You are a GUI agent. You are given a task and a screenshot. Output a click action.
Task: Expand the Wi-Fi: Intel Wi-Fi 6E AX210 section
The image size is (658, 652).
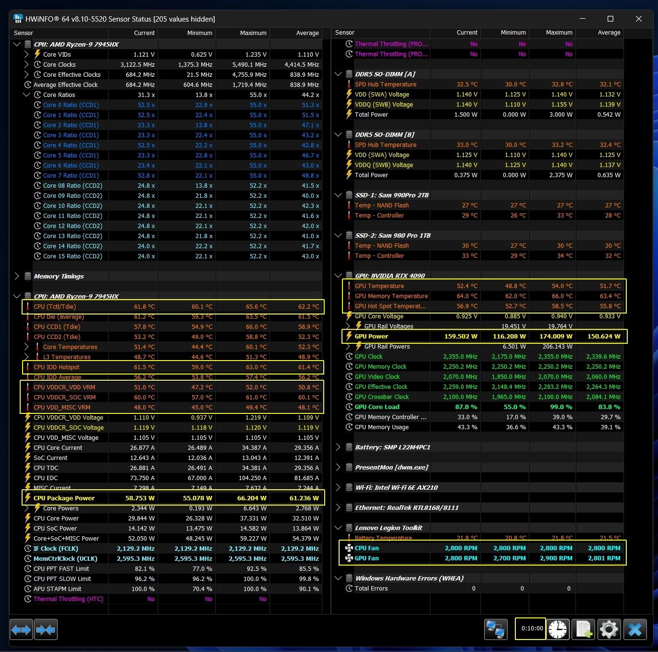338,487
